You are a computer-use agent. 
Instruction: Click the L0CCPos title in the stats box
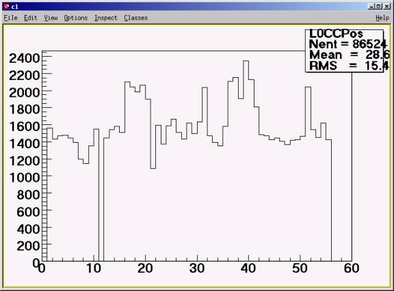pyautogui.click(x=336, y=34)
